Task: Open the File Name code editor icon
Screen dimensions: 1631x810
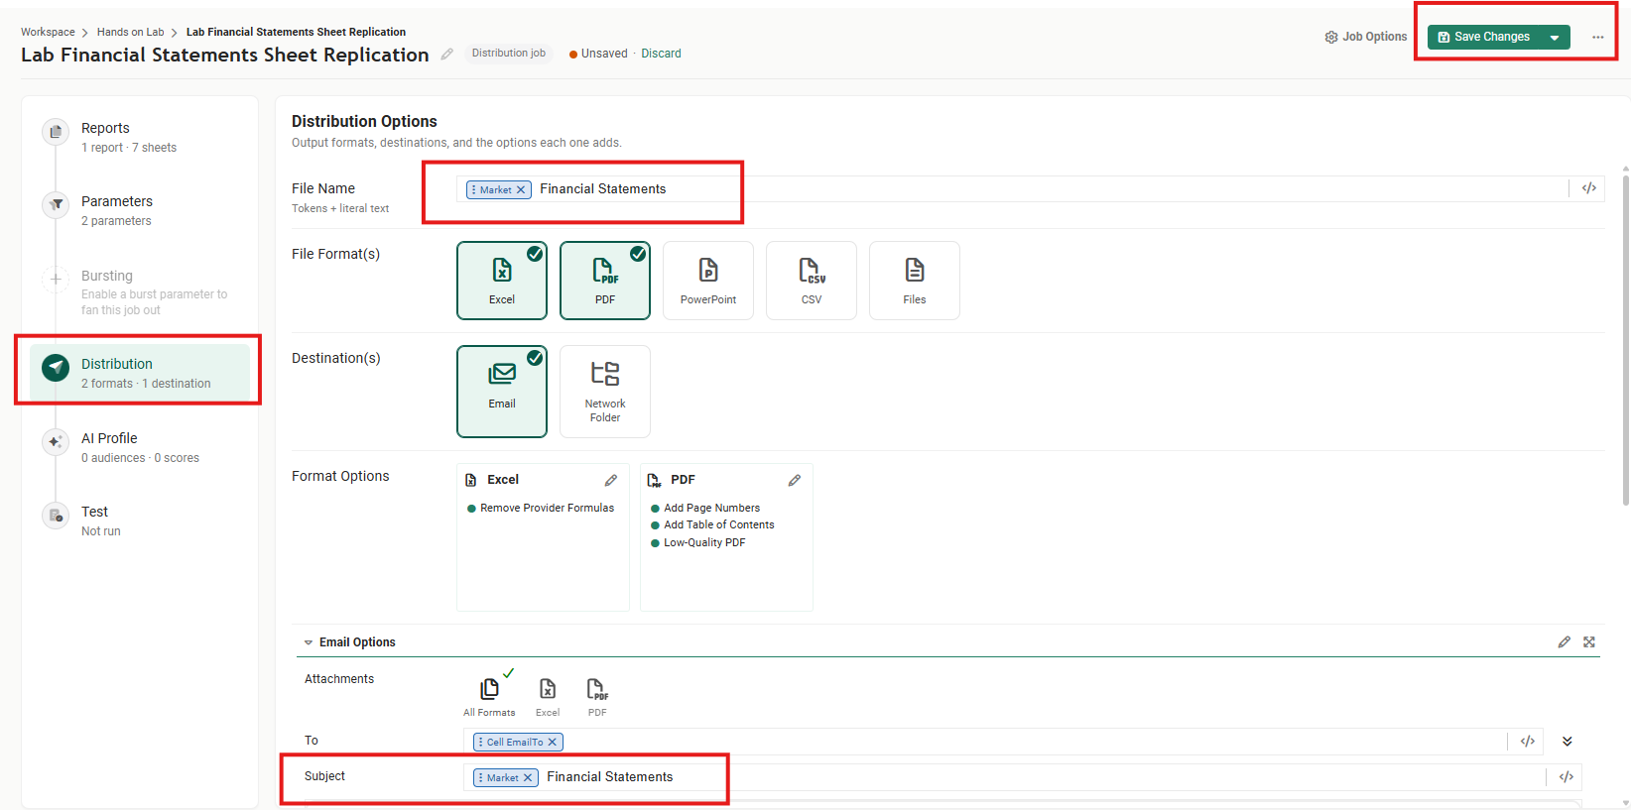Action: pyautogui.click(x=1588, y=188)
